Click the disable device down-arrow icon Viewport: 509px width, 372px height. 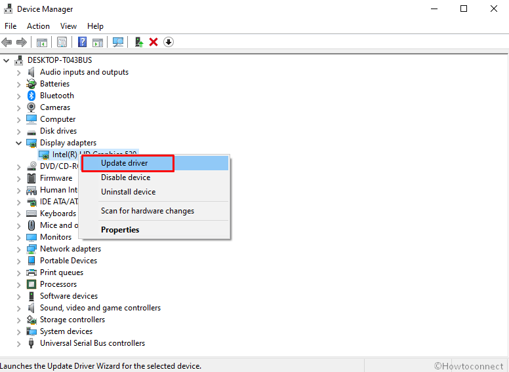pos(169,42)
